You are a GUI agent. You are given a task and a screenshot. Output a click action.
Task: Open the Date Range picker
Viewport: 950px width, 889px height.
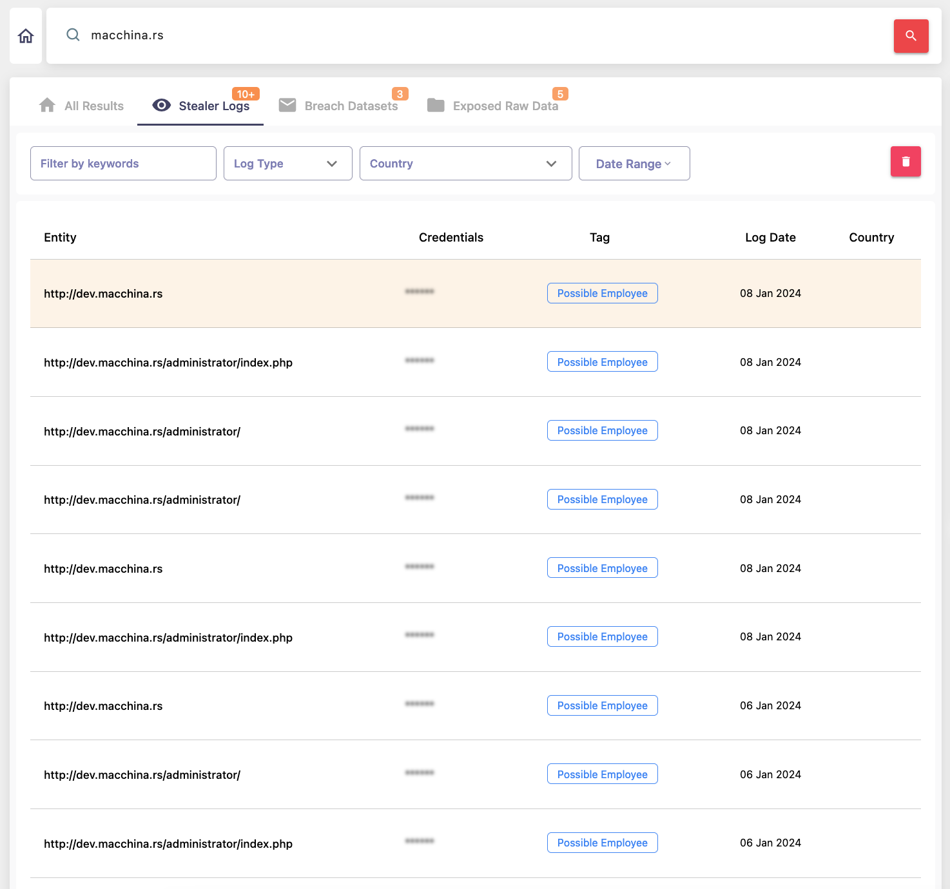(x=634, y=164)
